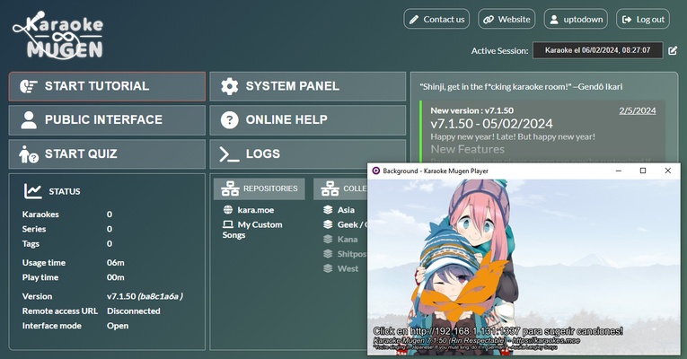Click the terminal prompt icon on Logs
The width and height of the screenshot is (687, 359).
pos(229,154)
